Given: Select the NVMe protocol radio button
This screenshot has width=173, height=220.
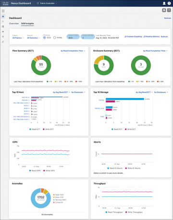Looking at the screenshot, I should (x=54, y=38).
